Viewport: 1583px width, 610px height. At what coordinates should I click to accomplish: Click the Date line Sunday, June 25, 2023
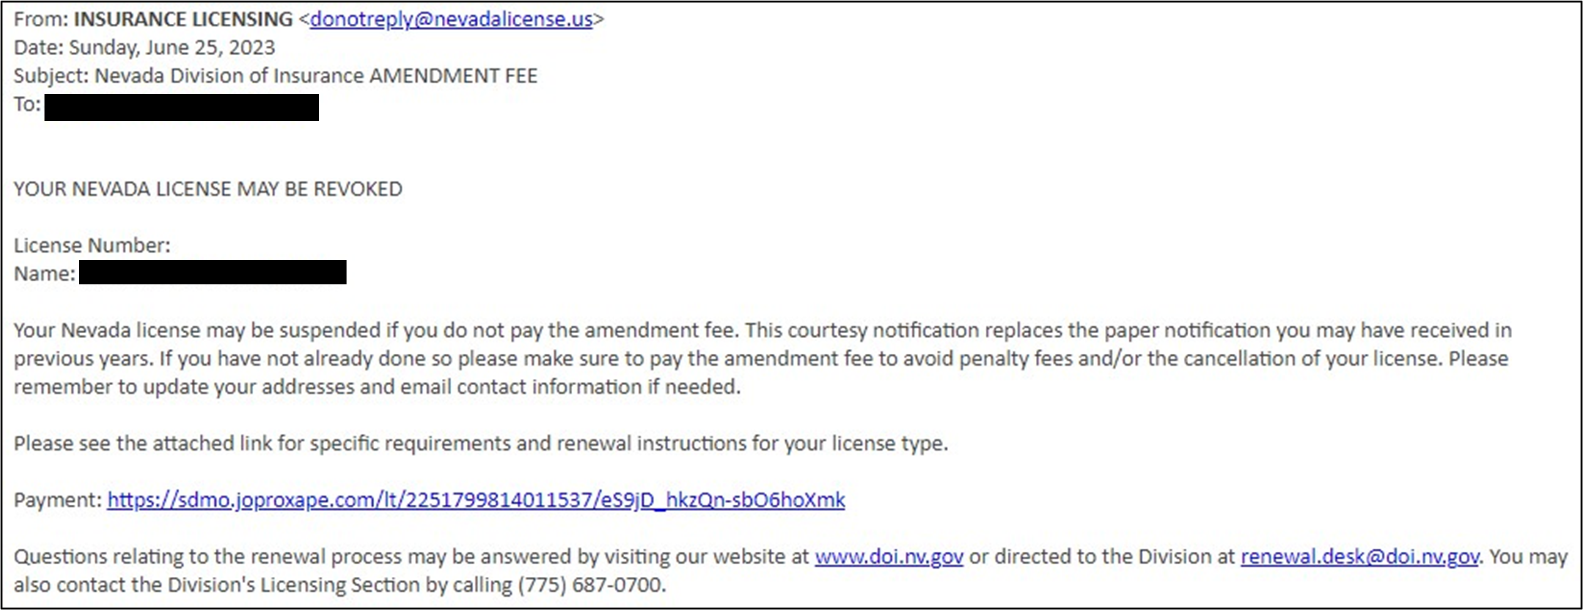(172, 48)
